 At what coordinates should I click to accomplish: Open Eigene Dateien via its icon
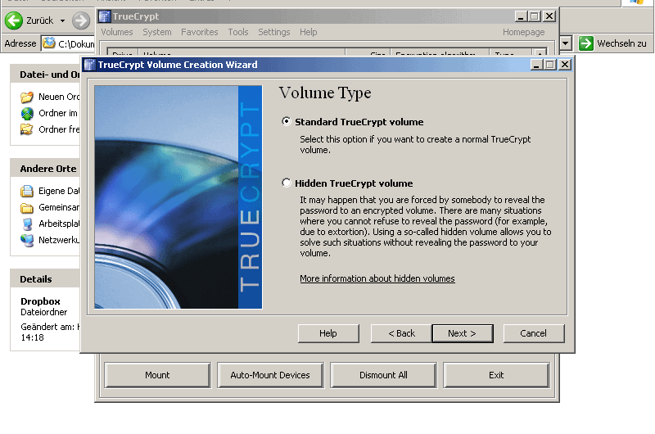pos(27,191)
